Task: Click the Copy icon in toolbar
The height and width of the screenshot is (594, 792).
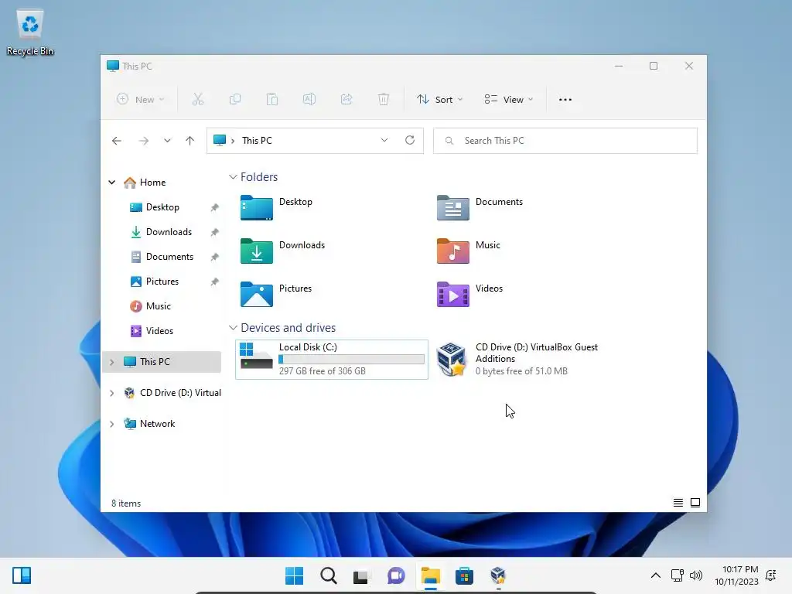Action: point(235,100)
